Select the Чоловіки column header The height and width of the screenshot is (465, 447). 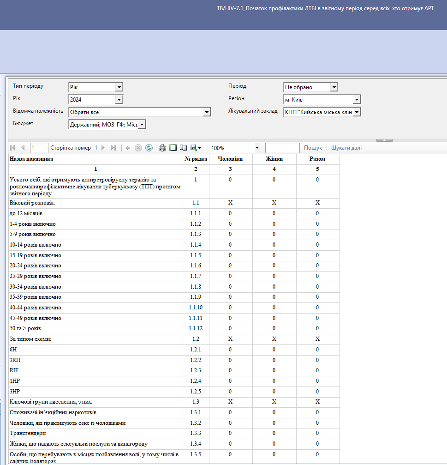[x=230, y=159]
